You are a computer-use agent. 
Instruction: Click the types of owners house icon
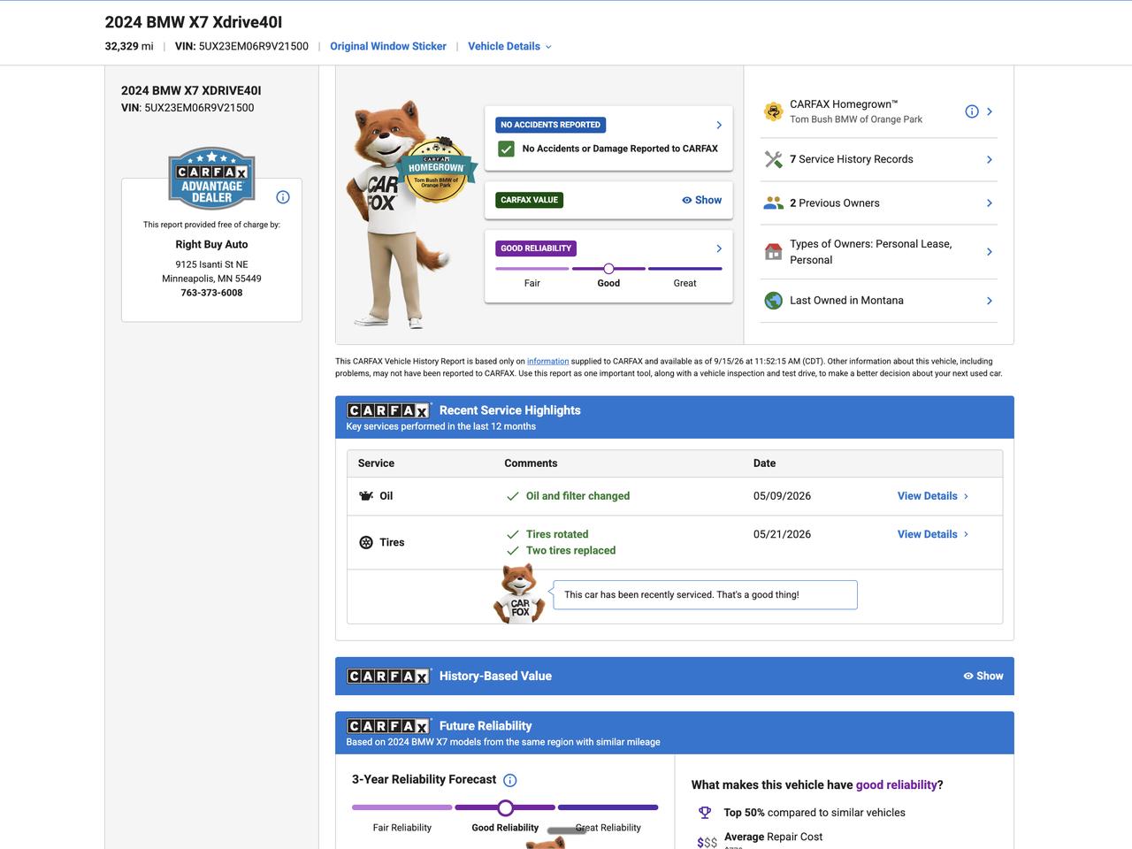pyautogui.click(x=774, y=252)
